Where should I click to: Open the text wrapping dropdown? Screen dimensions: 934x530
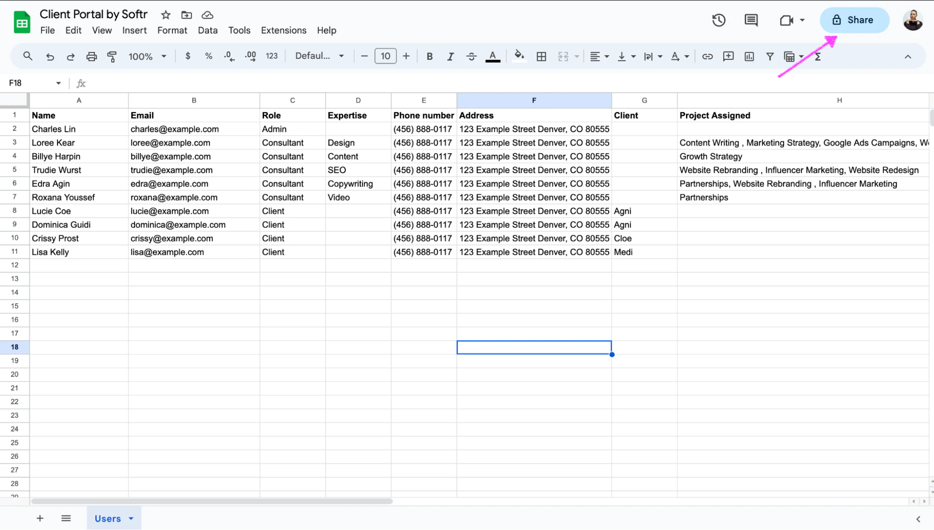click(x=654, y=57)
